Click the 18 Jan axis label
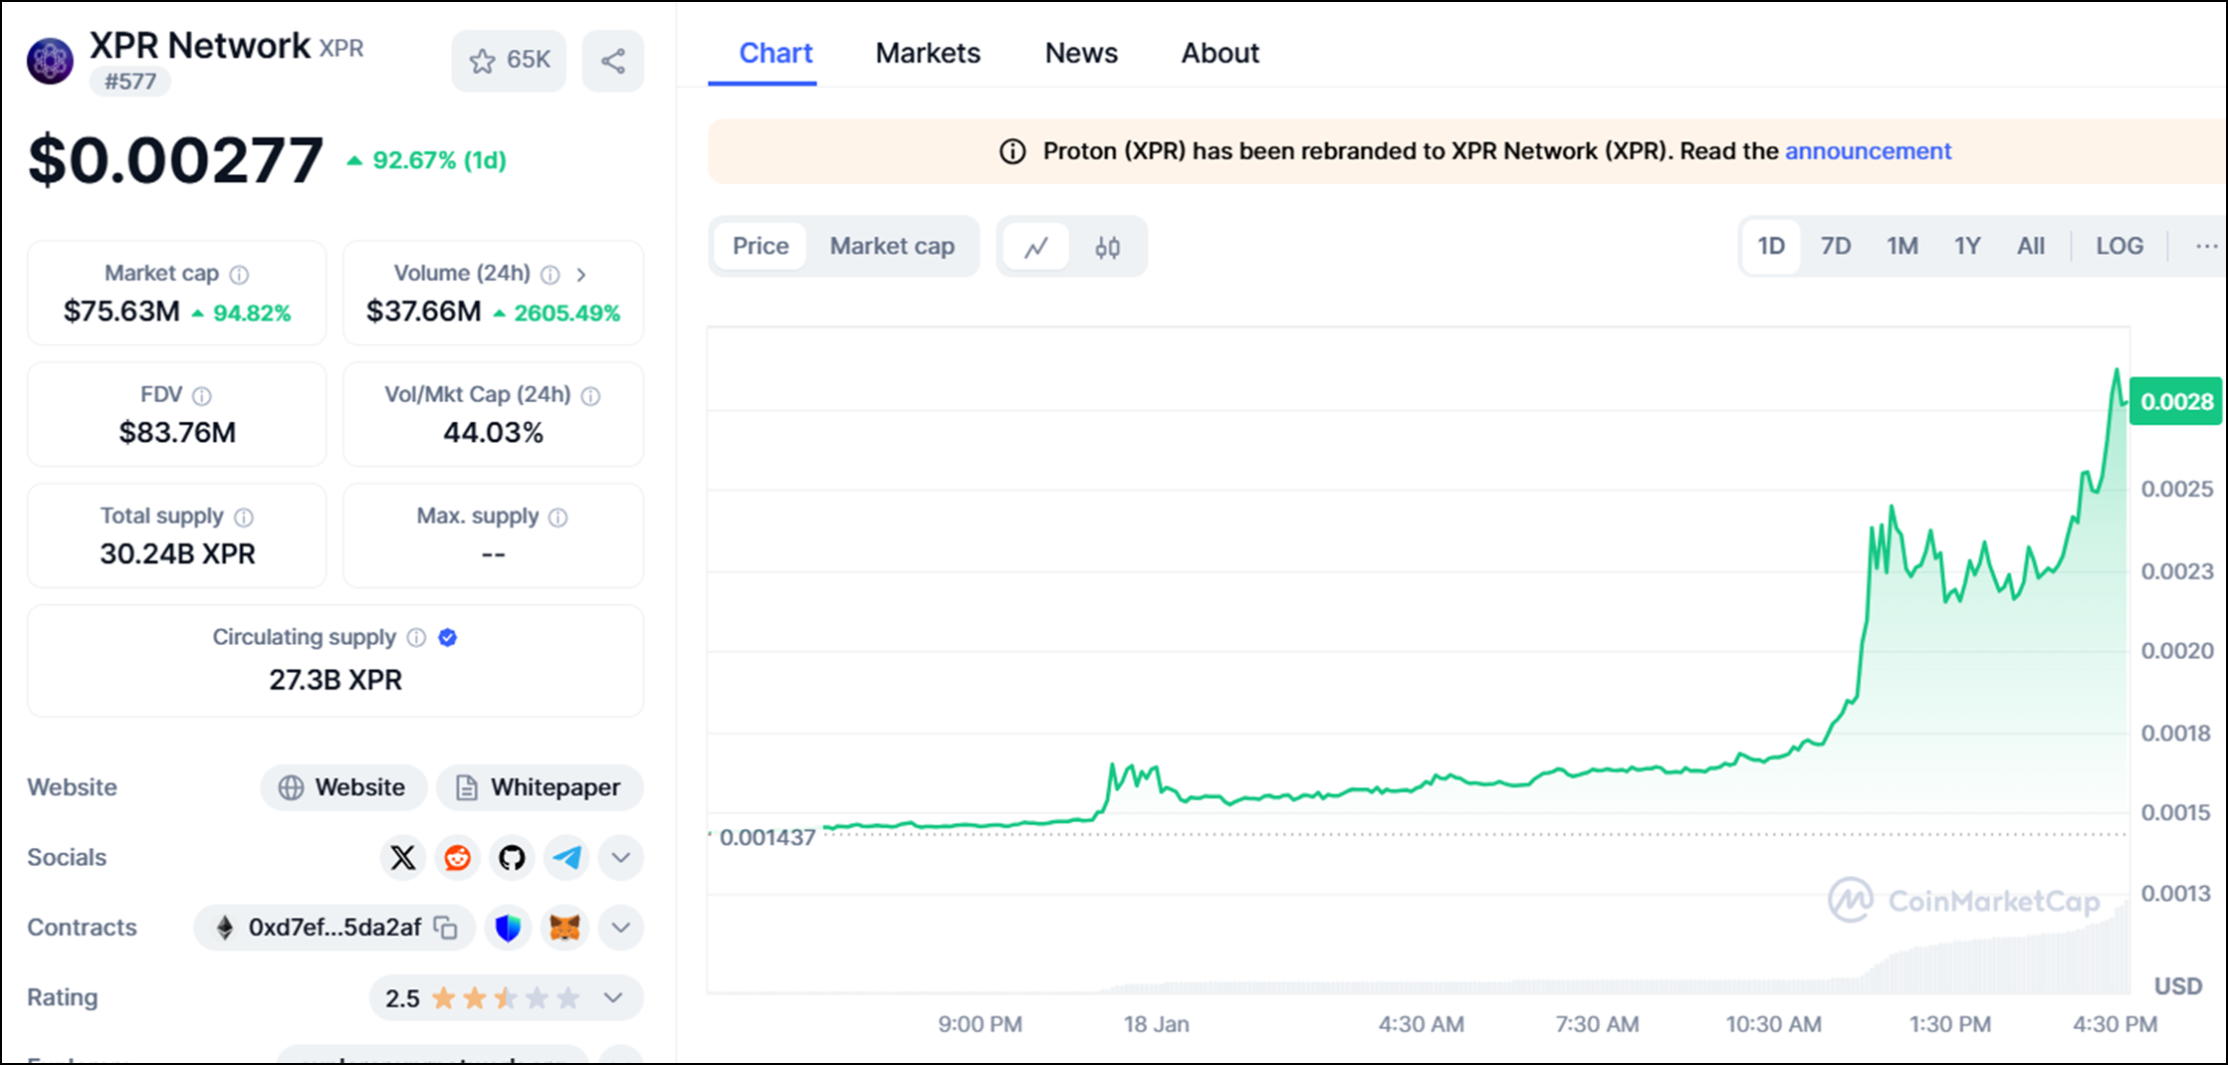2228x1065 pixels. 1156,1024
